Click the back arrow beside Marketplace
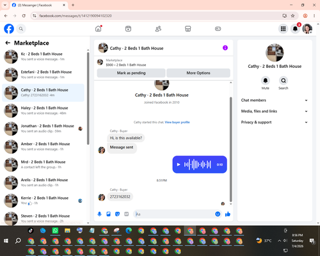This screenshot has height=256, width=320. click(8, 43)
